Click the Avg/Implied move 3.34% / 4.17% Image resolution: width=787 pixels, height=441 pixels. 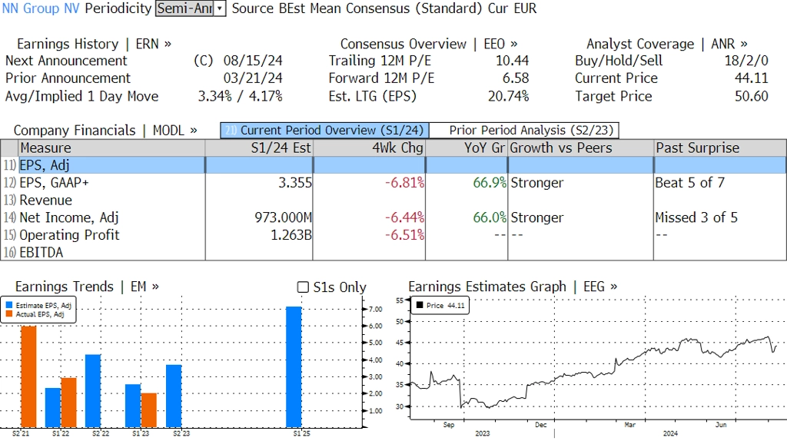[x=240, y=96]
